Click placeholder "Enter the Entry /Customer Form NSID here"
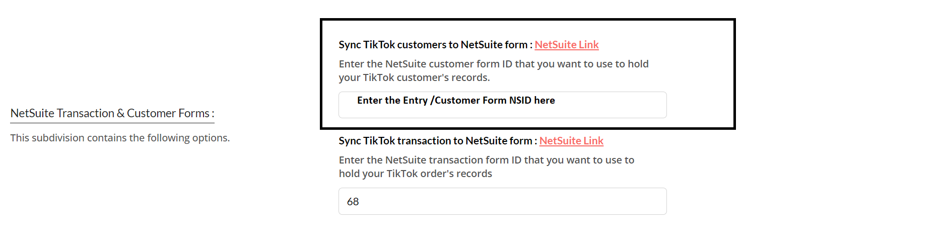This screenshot has height=243, width=945. 456,100
